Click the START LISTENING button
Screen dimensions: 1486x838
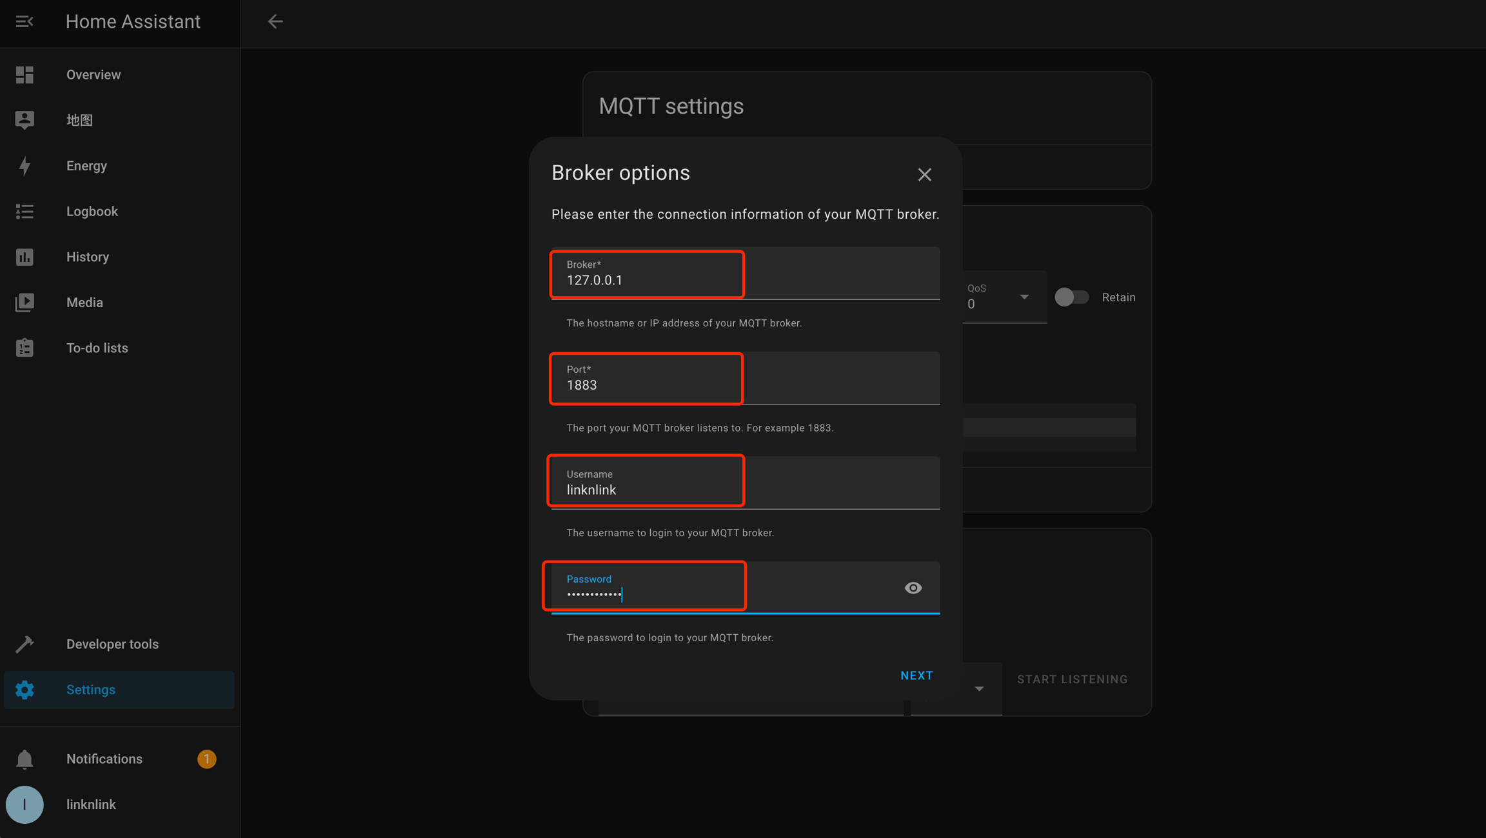[x=1072, y=679]
